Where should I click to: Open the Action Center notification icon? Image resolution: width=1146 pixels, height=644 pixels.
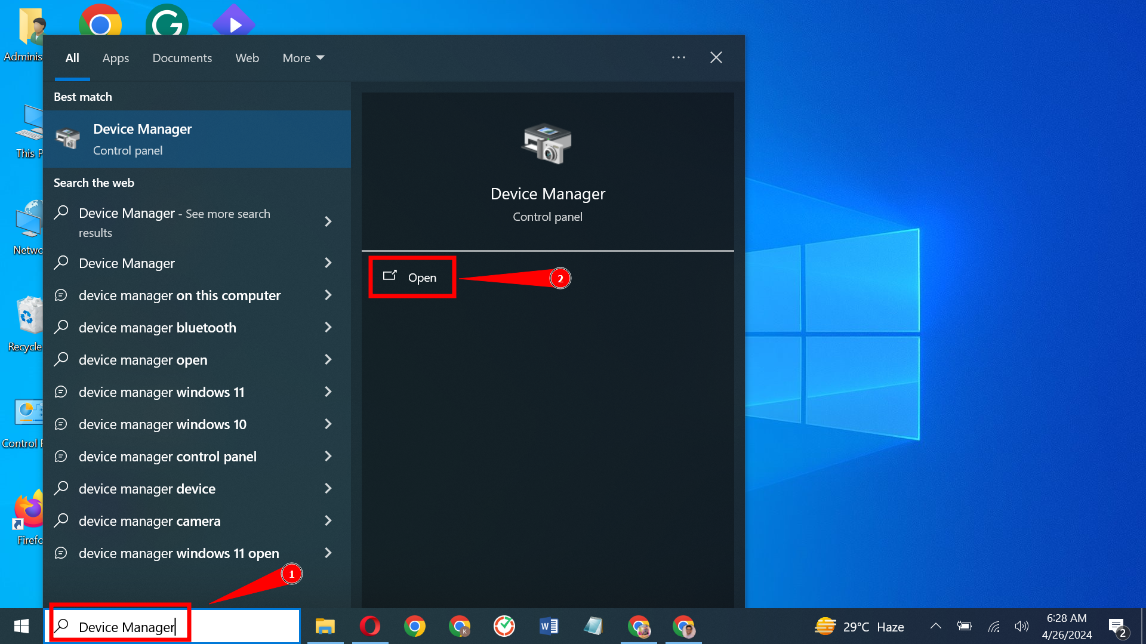coord(1117,626)
